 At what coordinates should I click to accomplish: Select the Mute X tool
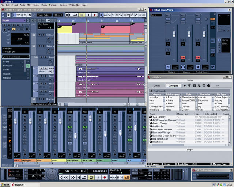coord(124,15)
